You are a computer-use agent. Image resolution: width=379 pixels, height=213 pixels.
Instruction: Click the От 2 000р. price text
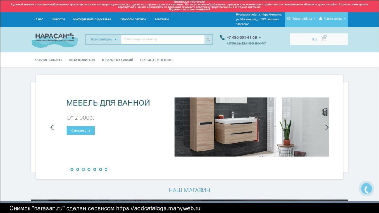(80, 118)
